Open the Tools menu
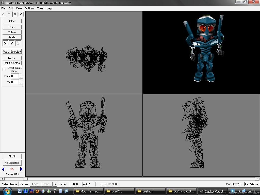This screenshot has width=260, height=195. pyautogui.click(x=40, y=8)
